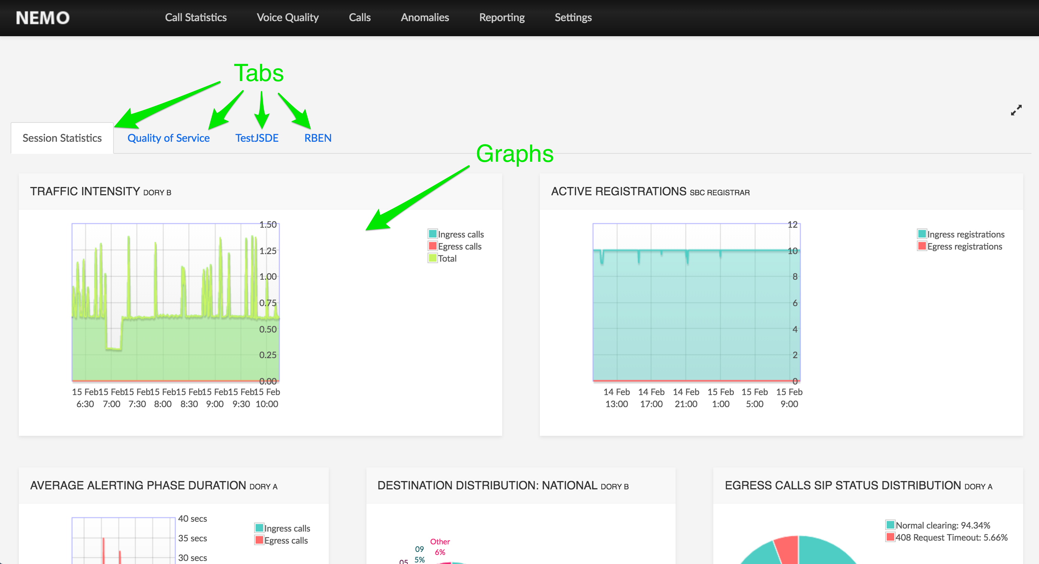Click the Active Registrations chart area
The width and height of the screenshot is (1039, 564).
(696, 302)
